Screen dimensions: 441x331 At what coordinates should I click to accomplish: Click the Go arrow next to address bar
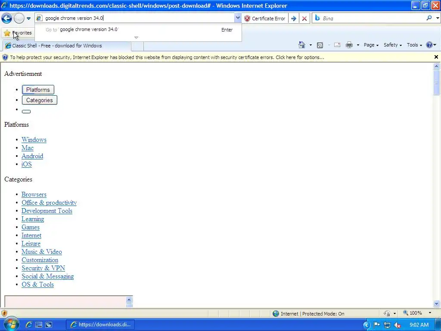click(x=293, y=19)
